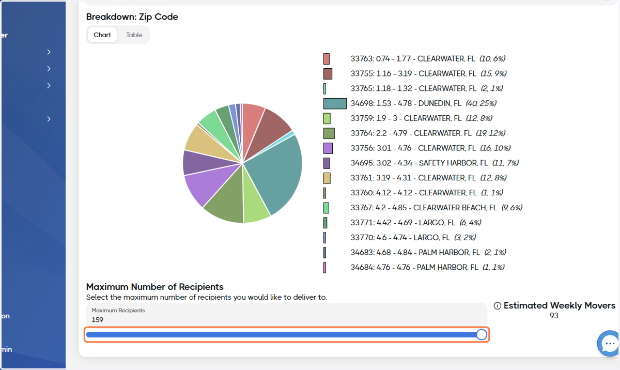Click the large teal Dunedin pie slice
The width and height of the screenshot is (620, 370).
pos(276,173)
